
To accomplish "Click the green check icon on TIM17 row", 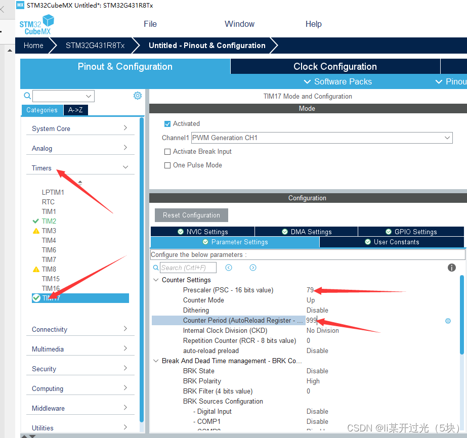I will (36, 298).
